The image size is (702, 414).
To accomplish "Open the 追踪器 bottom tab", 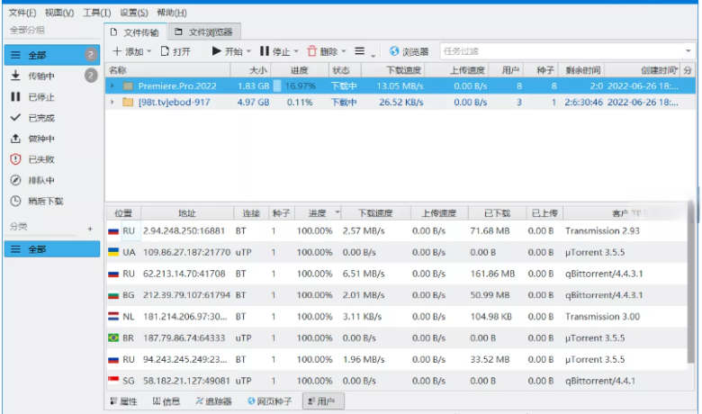I will click(x=213, y=401).
